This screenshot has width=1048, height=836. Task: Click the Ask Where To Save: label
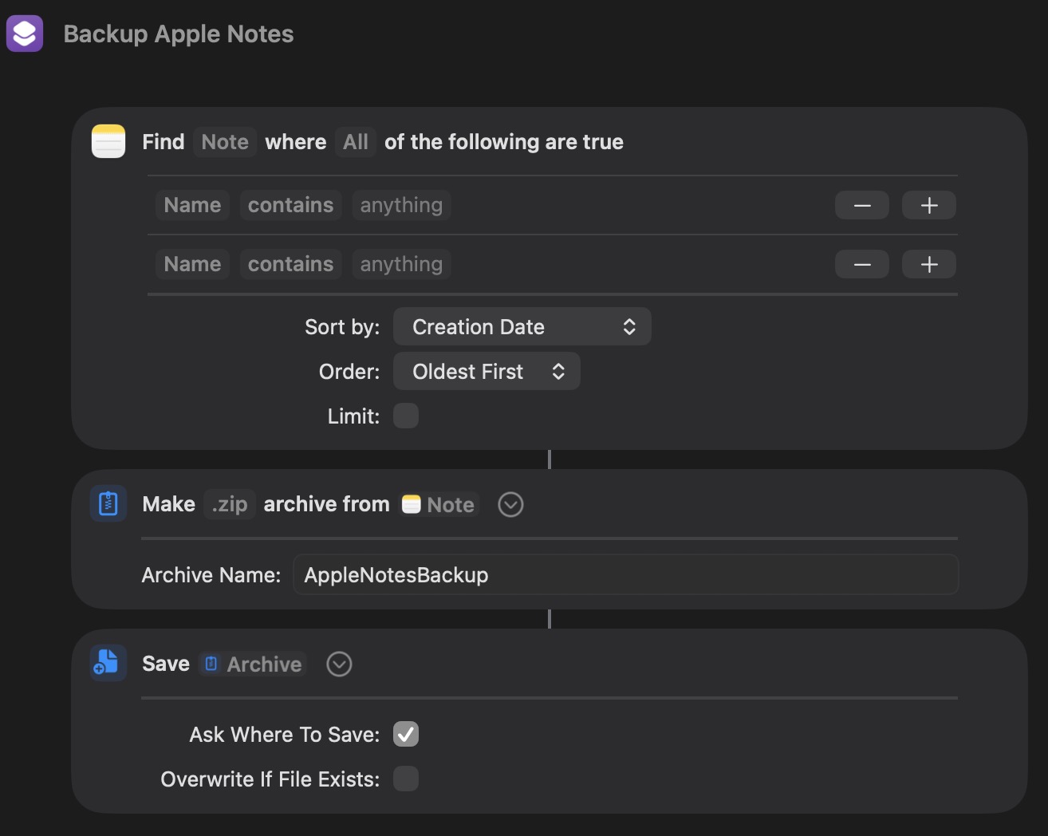pos(285,735)
